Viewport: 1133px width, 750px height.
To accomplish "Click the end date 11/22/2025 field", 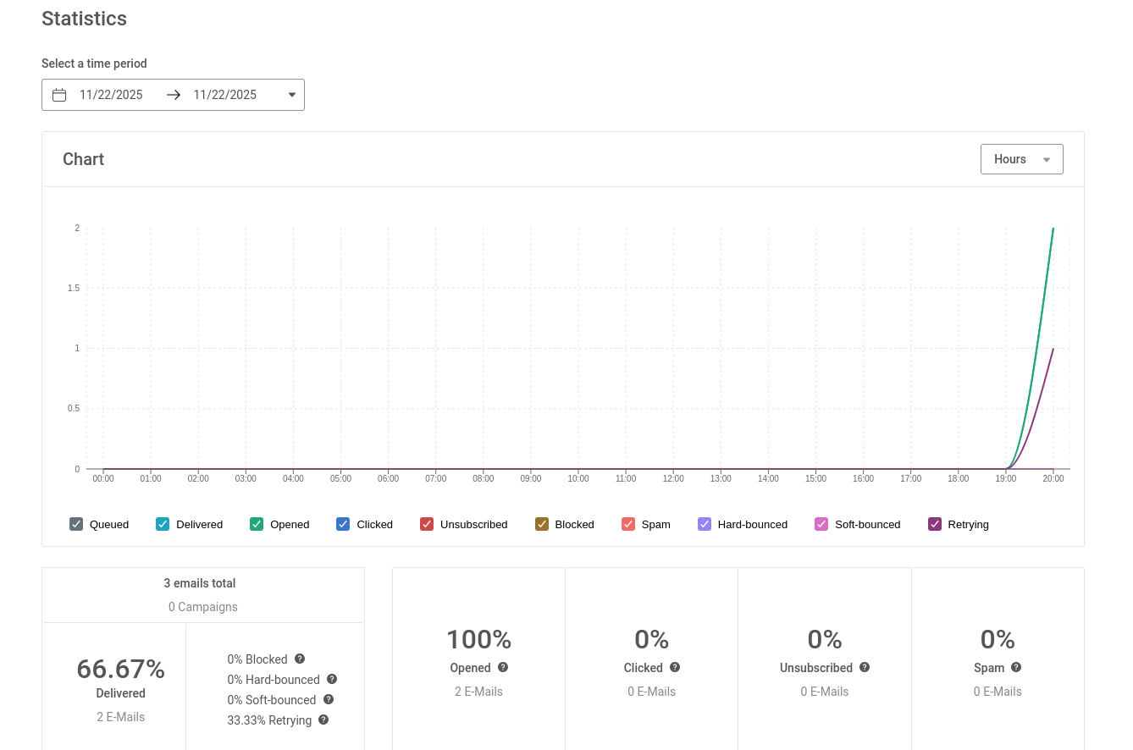I will click(x=225, y=95).
